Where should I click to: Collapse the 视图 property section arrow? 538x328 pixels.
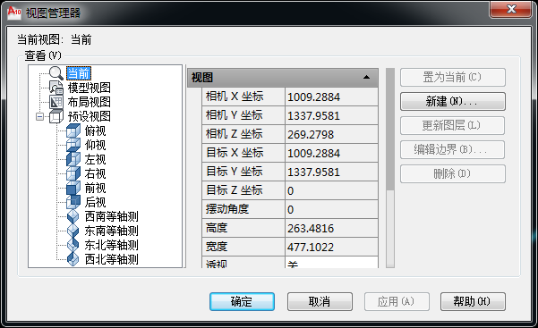(366, 77)
